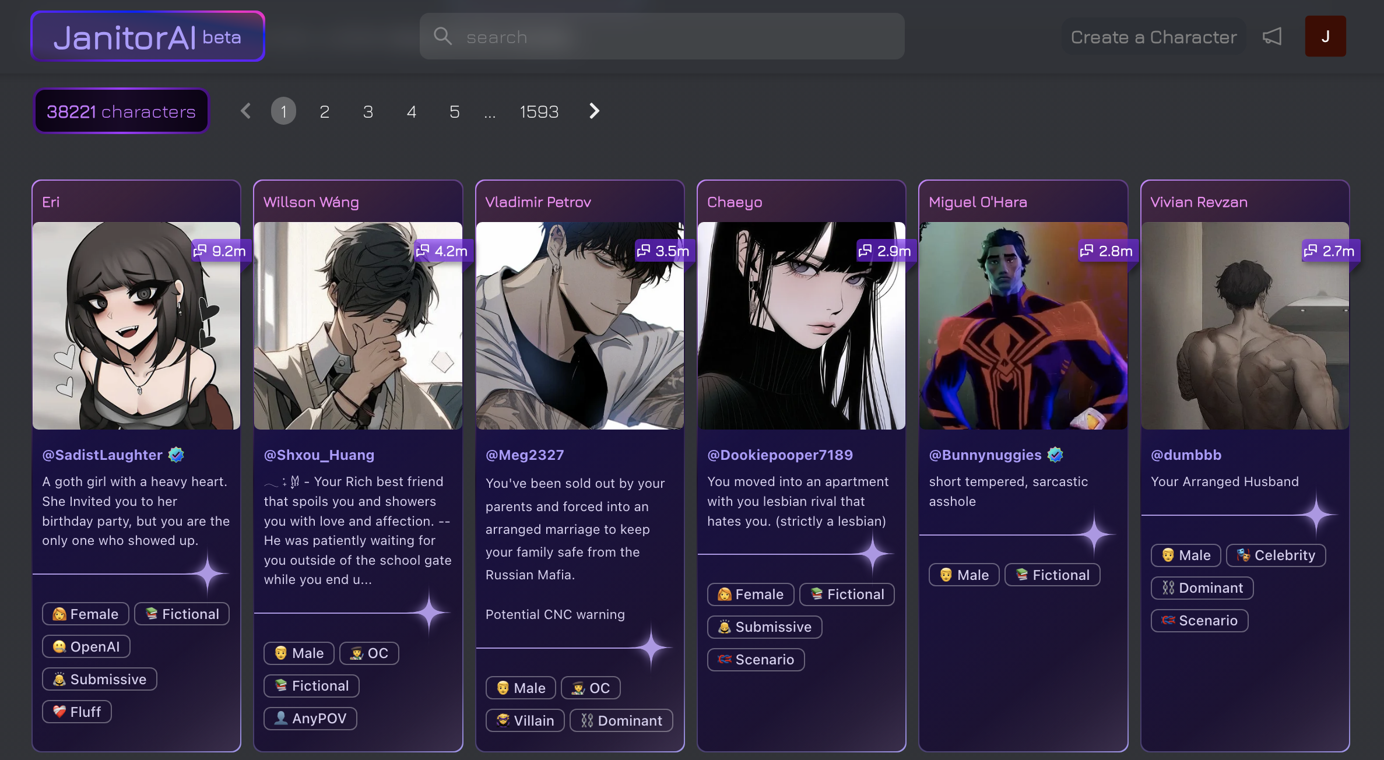Image resolution: width=1384 pixels, height=760 pixels.
Task: Select Dominant tag on Vivian Revzan card
Action: [1202, 587]
